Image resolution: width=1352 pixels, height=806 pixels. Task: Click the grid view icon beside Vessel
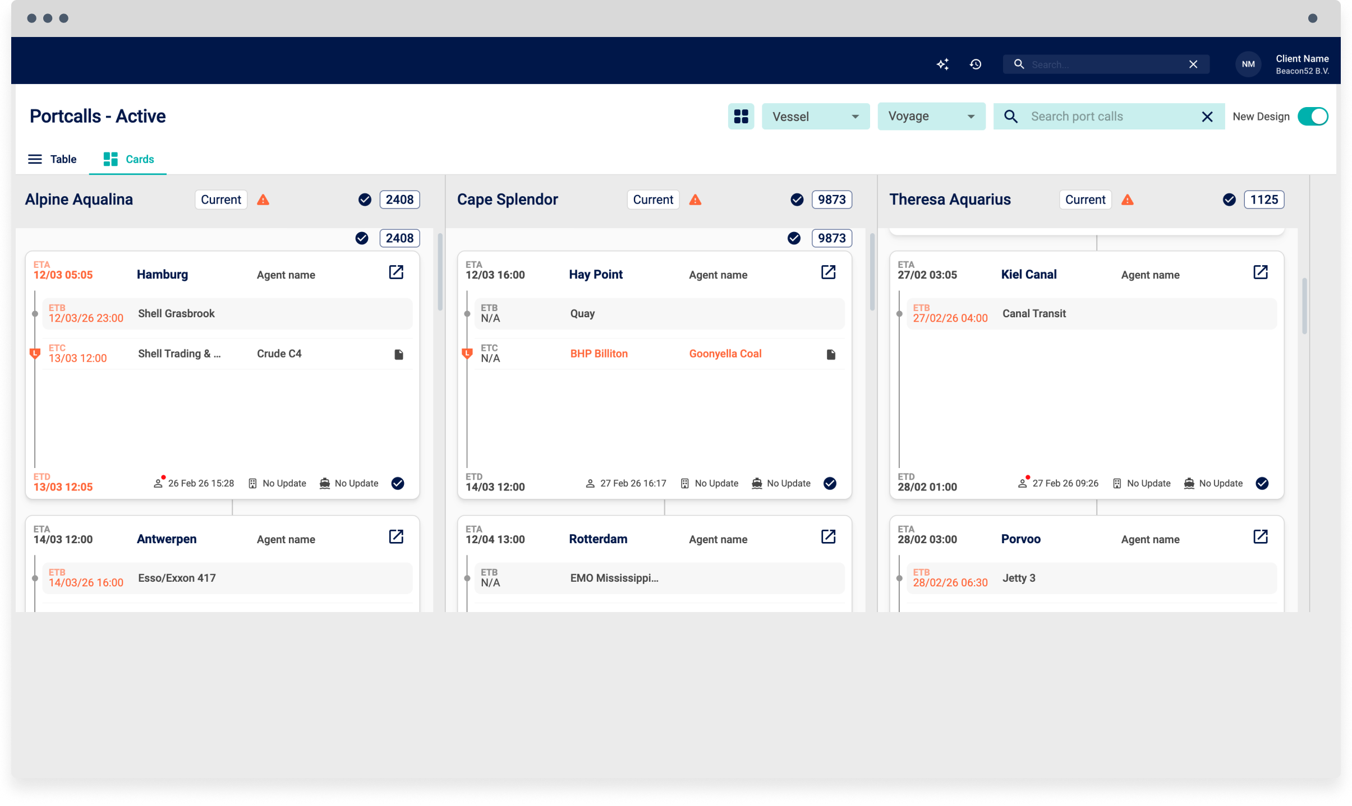(741, 117)
